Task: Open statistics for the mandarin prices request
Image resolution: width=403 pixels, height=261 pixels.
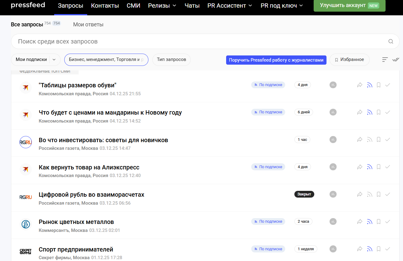Action: pyautogui.click(x=333, y=112)
